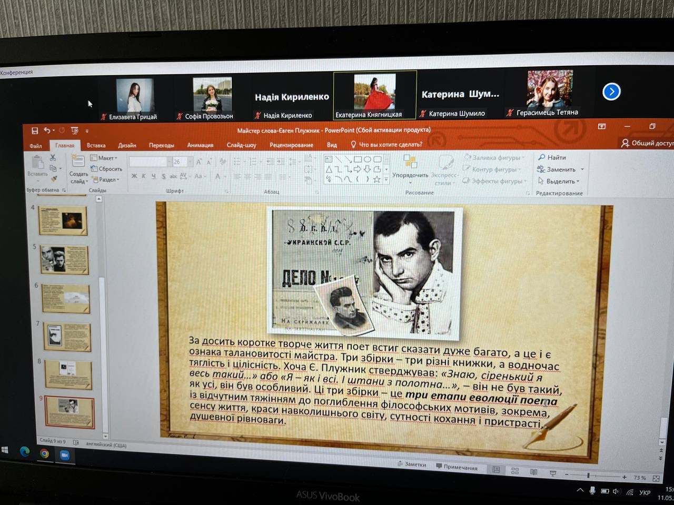This screenshot has height=505, width=674.
Task: Open Google Chrome from the taskbar
Action: pos(44,453)
